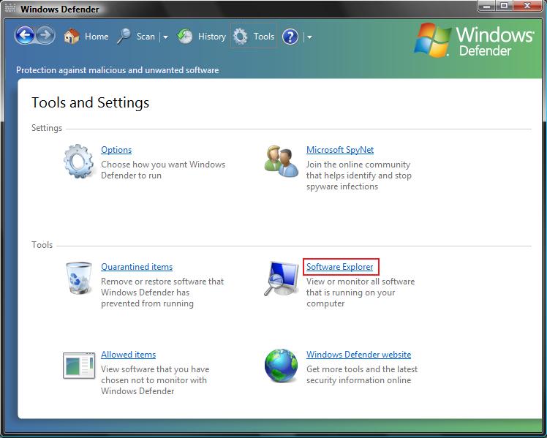This screenshot has width=547, height=438.
Task: Click 'Protection against malicious and unwanted software' text
Action: tap(117, 70)
